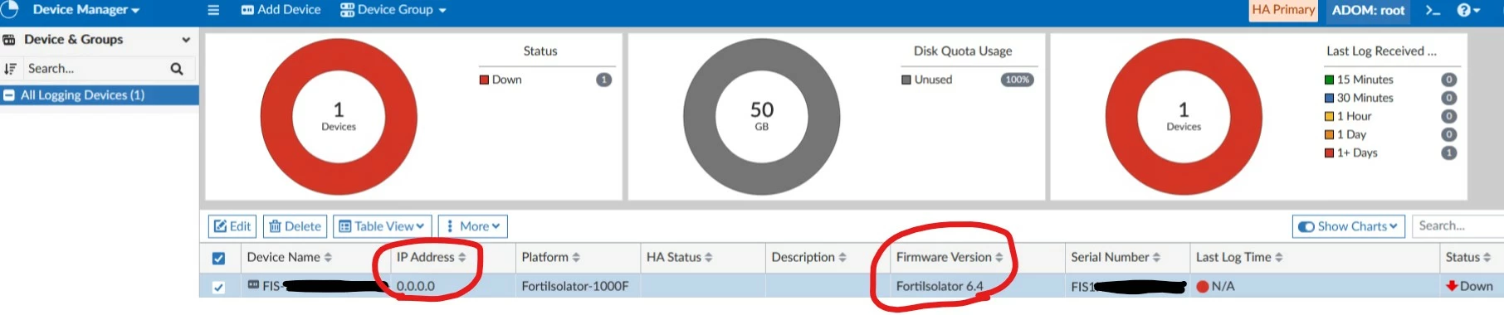Click the gray Unused legend swatch
The width and height of the screenshot is (1504, 315).
906,80
